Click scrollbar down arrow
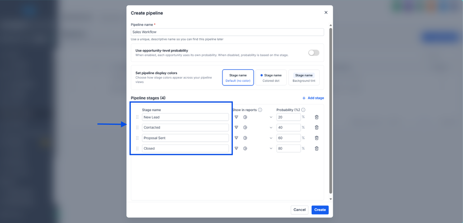463x223 pixels. [x=331, y=199]
